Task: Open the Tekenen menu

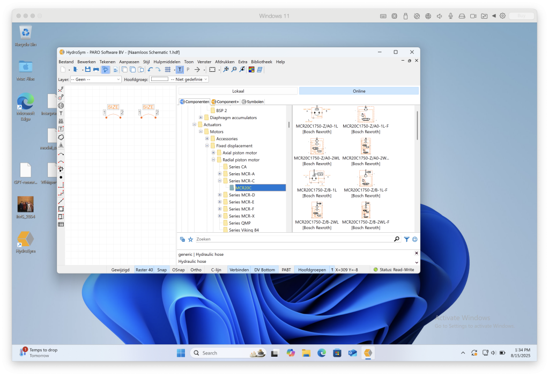Action: [x=107, y=62]
